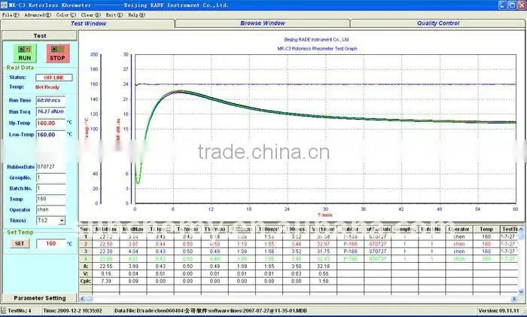This screenshot has width=527, height=317.
Task: Close the rheometer window
Action: (x=521, y=5)
